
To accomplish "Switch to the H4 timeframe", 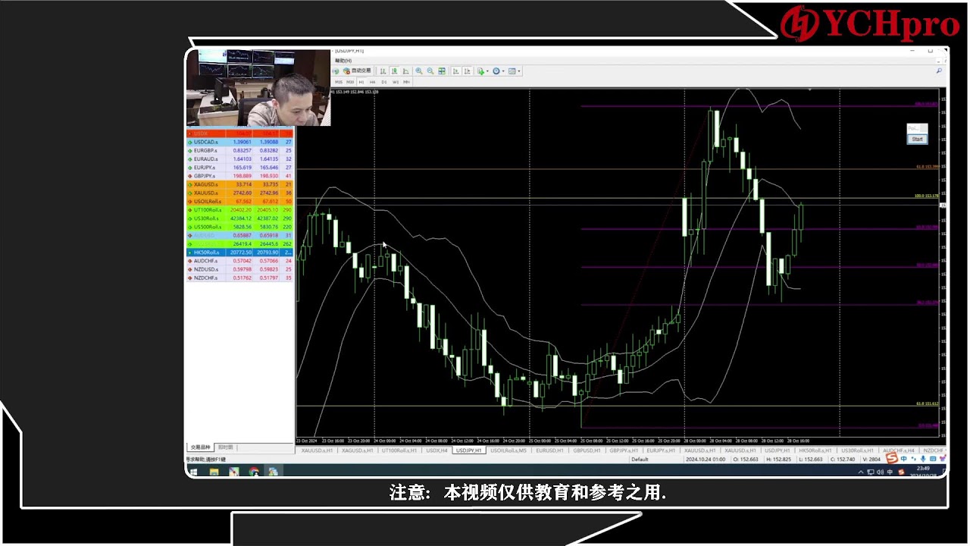I will click(373, 82).
